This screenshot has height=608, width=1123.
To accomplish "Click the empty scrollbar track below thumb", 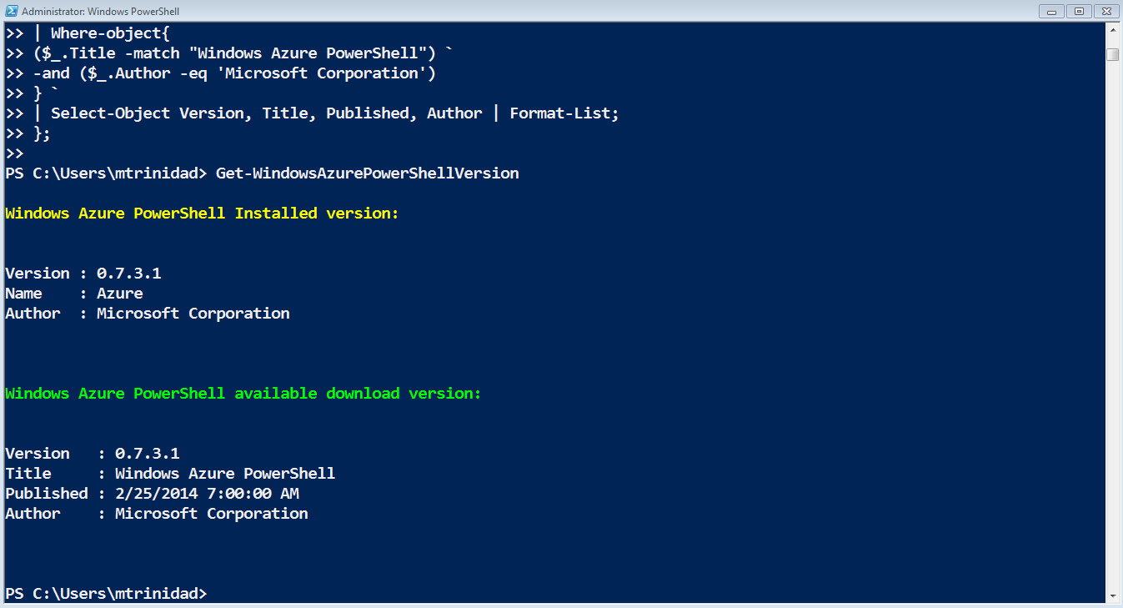I will click(1112, 325).
